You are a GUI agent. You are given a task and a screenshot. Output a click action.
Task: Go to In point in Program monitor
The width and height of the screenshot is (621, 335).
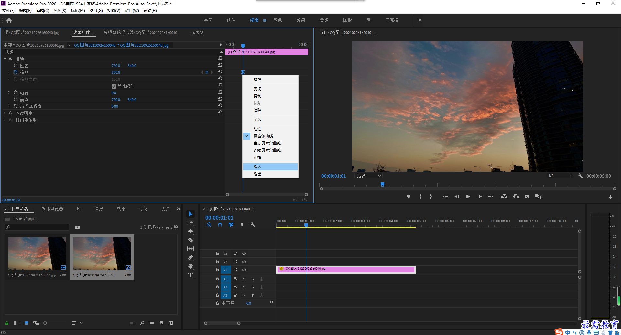pos(445,197)
